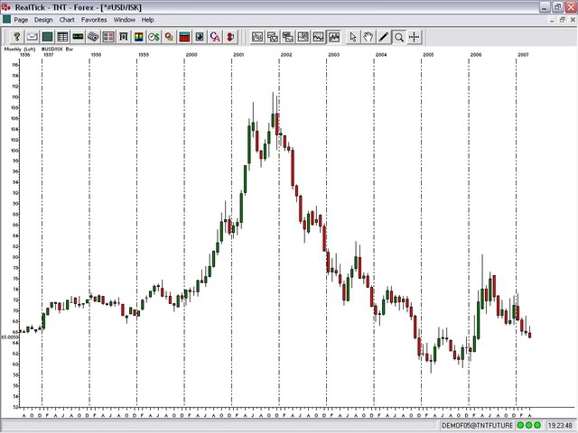Minimize the inner chart window
The image size is (578, 433).
click(552, 20)
